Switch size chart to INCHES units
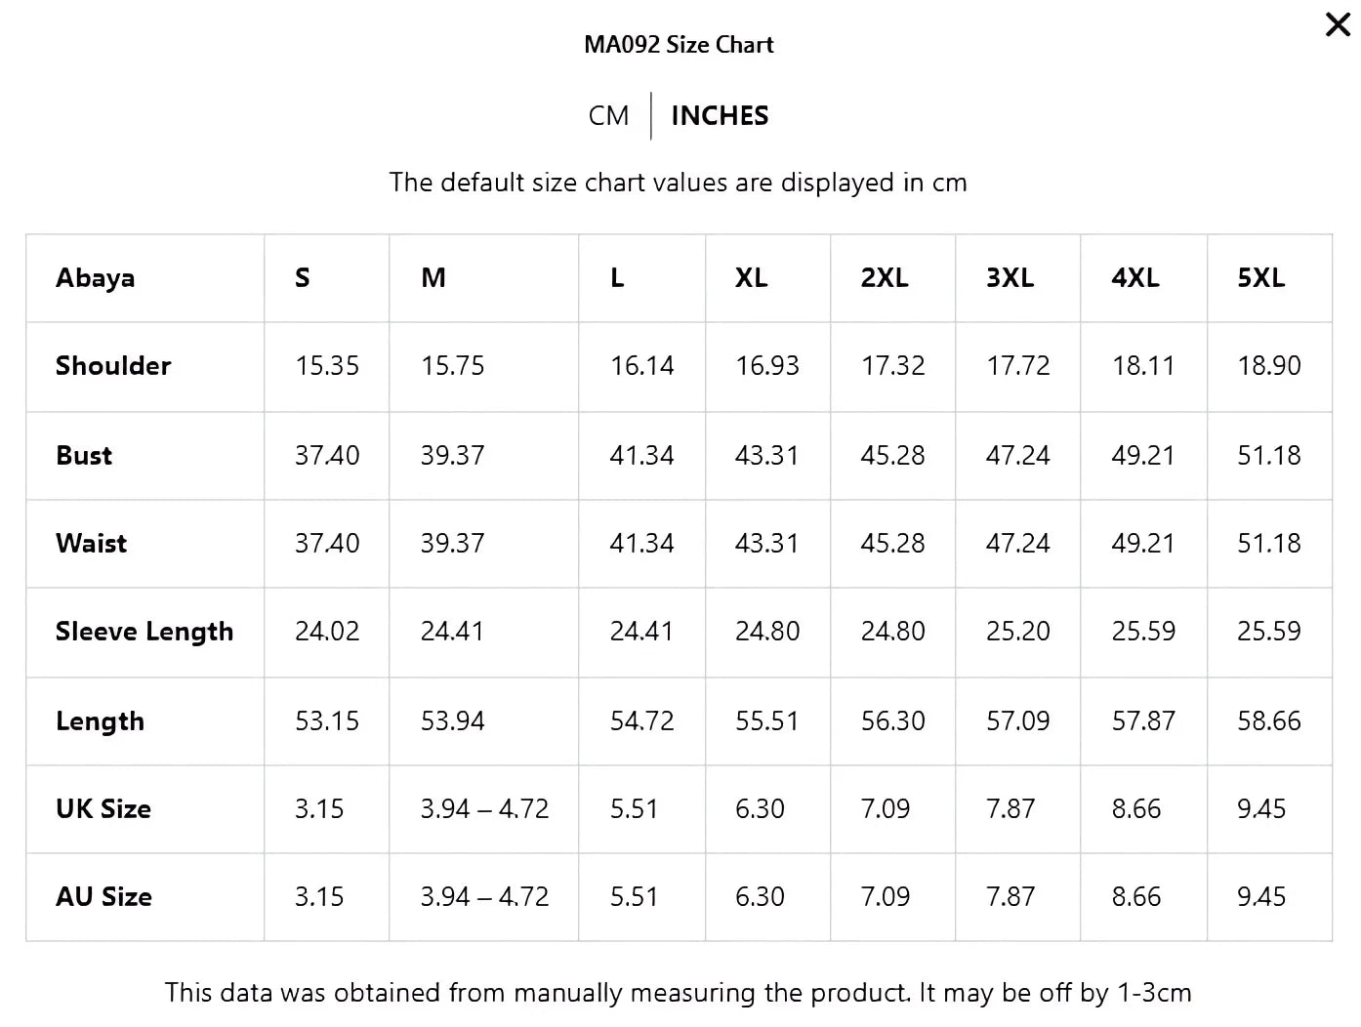 [x=720, y=116]
